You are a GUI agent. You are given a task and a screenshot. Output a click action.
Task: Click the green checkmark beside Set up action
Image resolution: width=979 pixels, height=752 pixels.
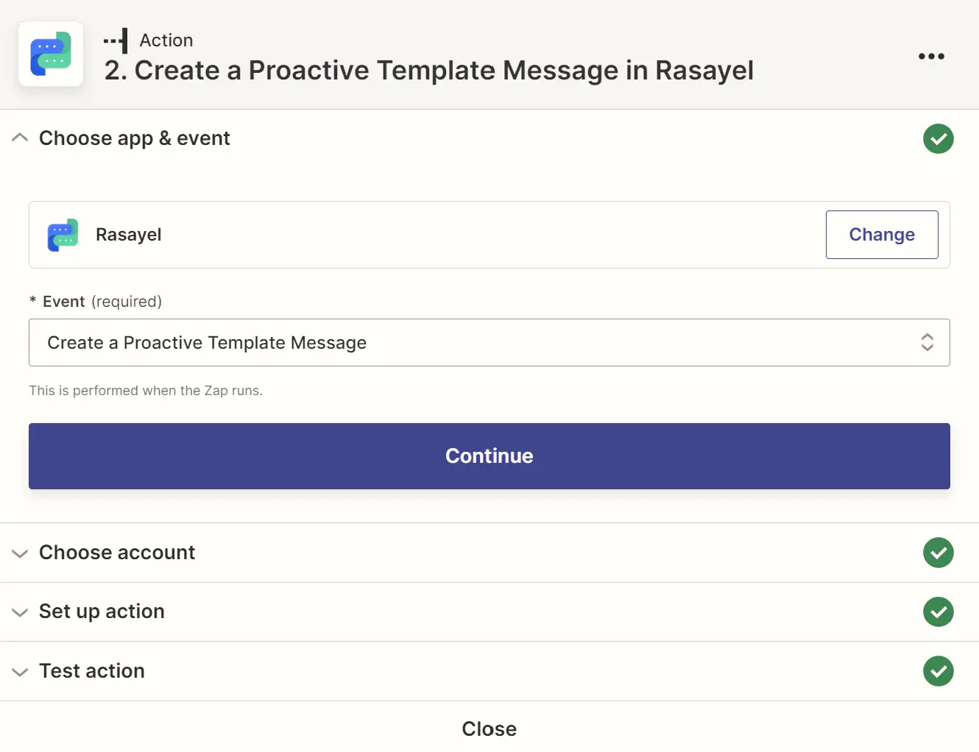click(939, 611)
